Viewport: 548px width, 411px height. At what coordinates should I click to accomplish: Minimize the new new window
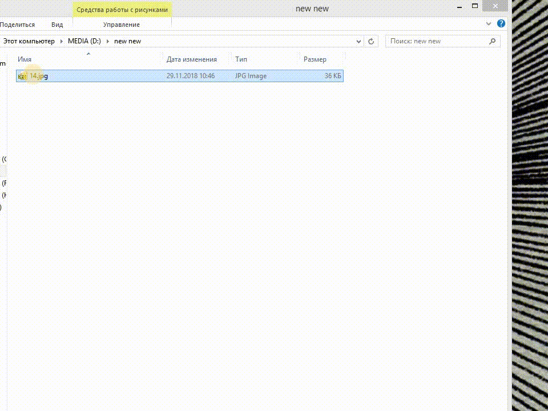460,7
